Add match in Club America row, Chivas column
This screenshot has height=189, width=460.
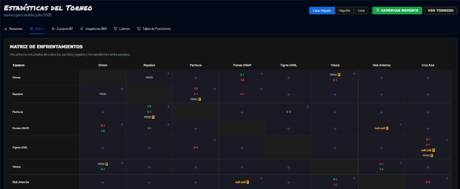coord(103,183)
